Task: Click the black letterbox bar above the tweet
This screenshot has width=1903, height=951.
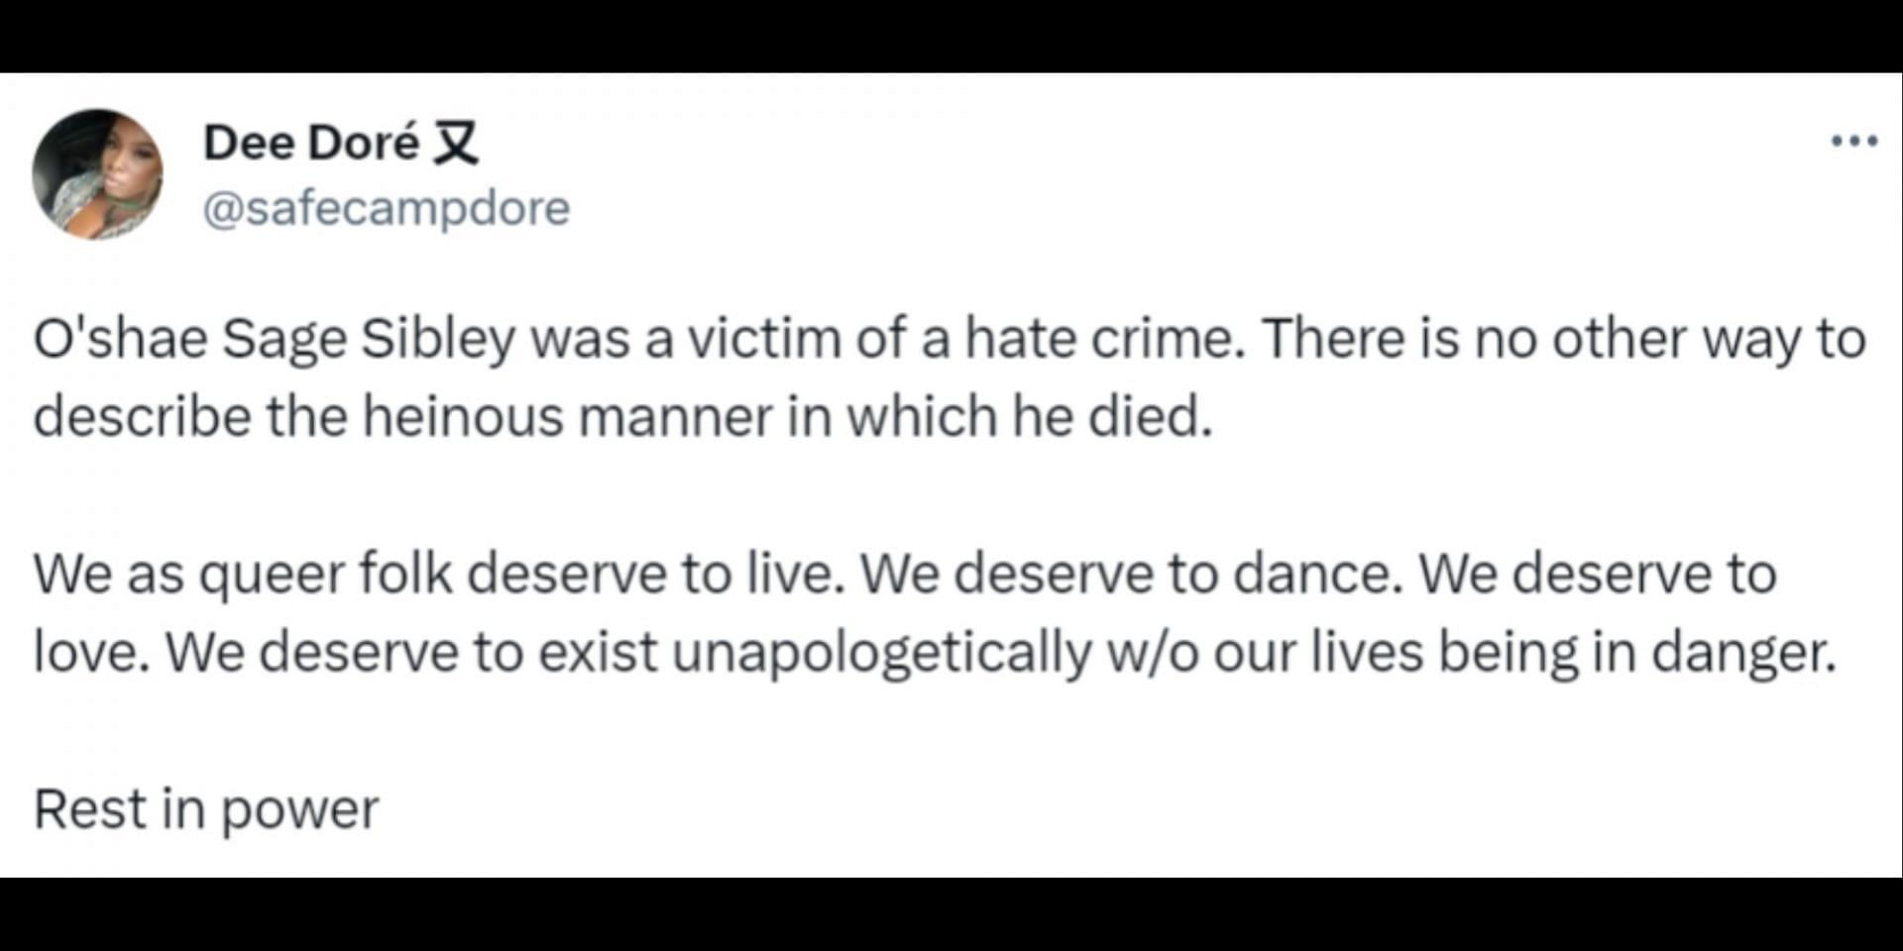Action: (x=951, y=36)
